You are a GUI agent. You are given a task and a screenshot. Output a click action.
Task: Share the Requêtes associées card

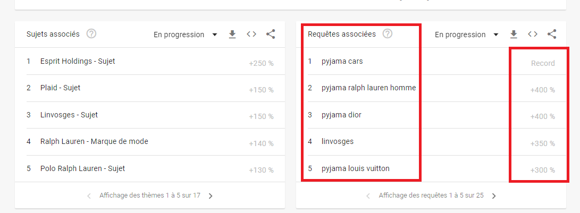(x=552, y=35)
